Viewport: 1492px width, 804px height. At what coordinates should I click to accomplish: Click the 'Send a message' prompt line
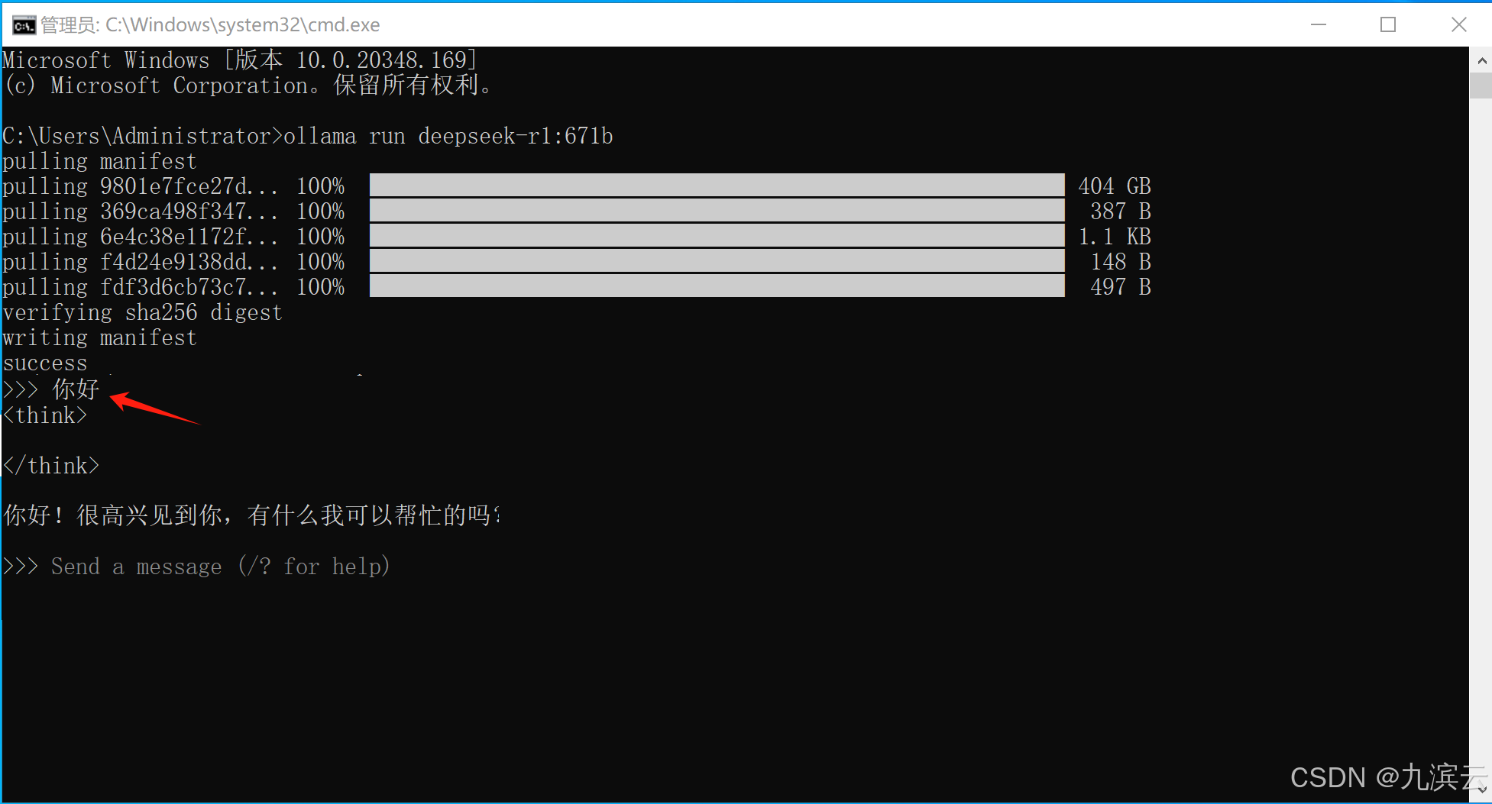[220, 567]
